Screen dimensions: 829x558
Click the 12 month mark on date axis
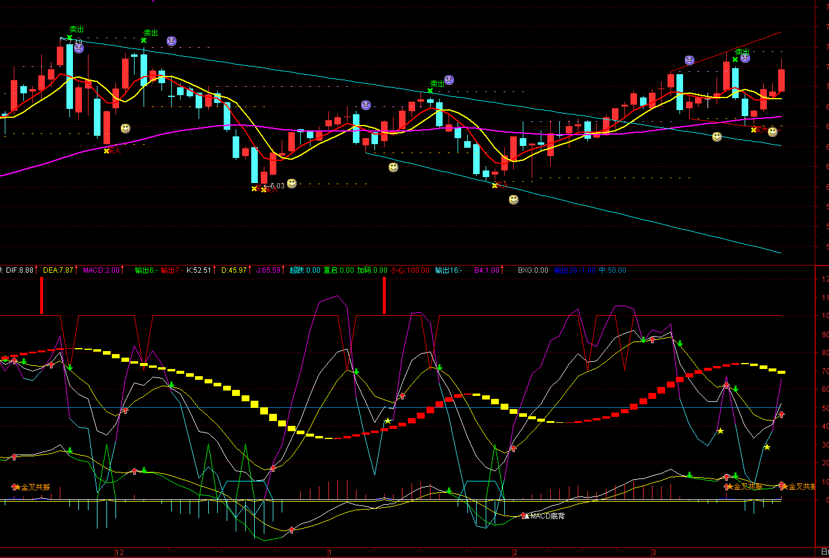coord(120,553)
